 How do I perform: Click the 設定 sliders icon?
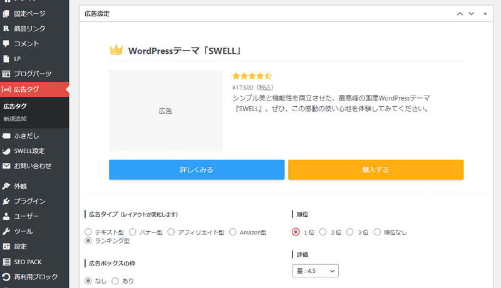(6, 247)
